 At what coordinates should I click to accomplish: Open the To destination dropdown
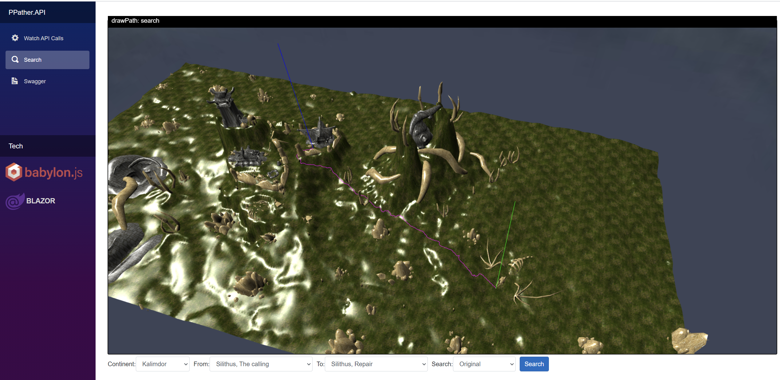click(376, 364)
